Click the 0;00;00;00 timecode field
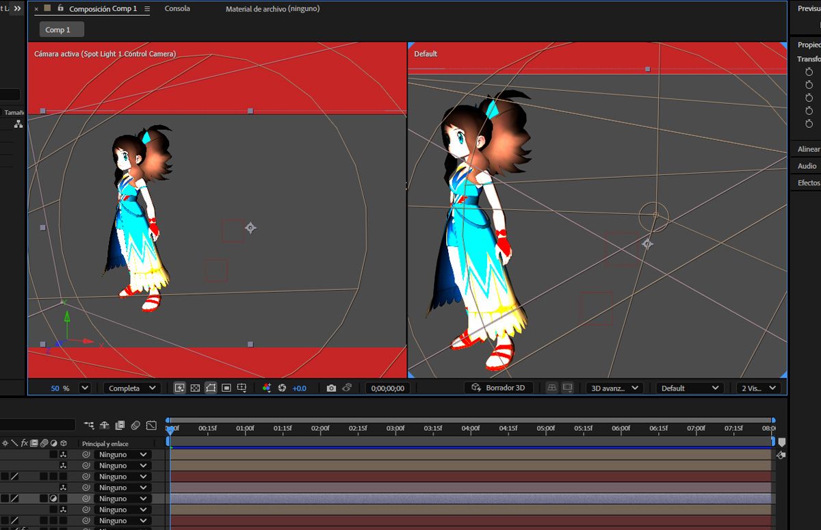The image size is (821, 530). [387, 388]
